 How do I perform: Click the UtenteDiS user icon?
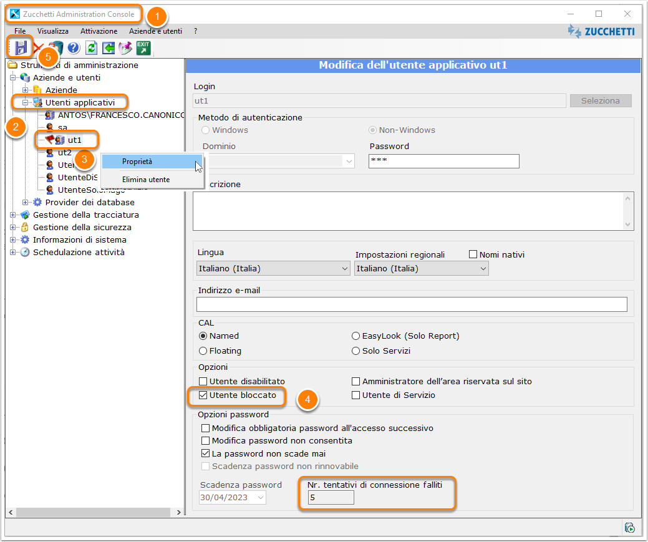click(50, 177)
